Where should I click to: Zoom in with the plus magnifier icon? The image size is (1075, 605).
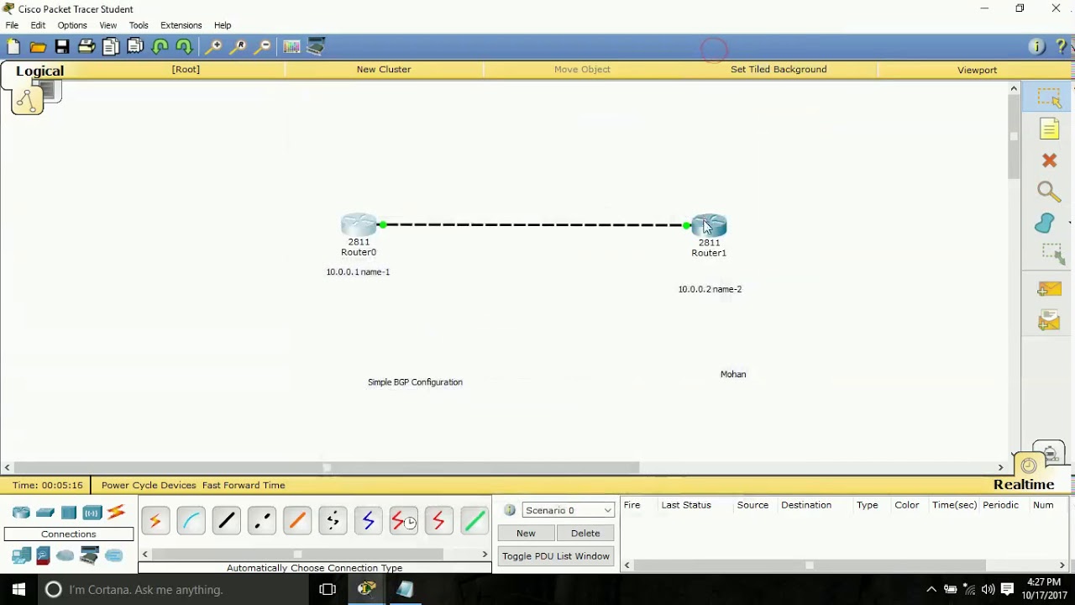[x=214, y=47]
